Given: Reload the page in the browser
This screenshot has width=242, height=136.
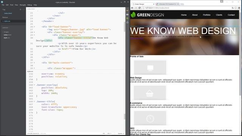Looking at the screenshot, I should point(140,8).
